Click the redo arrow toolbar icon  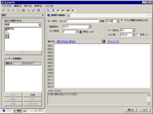pyautogui.click(x=9, y=10)
